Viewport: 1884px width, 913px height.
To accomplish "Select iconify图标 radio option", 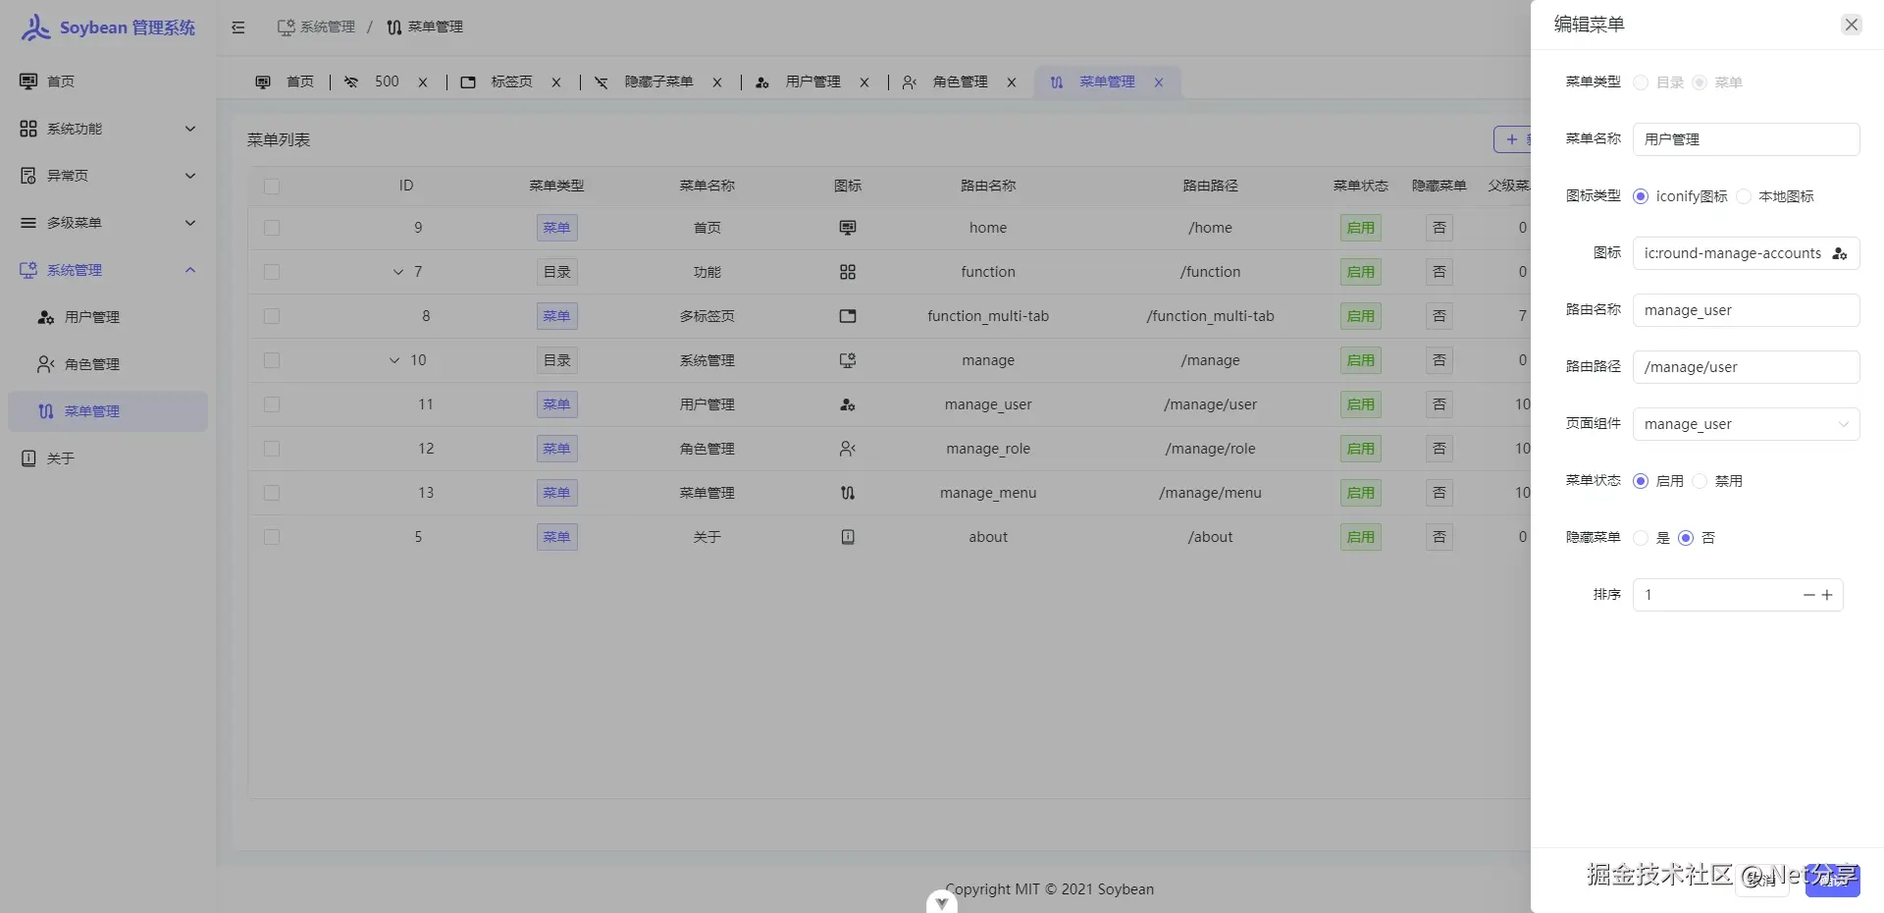I will pyautogui.click(x=1641, y=196).
